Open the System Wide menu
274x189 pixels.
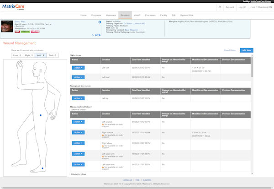(187, 15)
